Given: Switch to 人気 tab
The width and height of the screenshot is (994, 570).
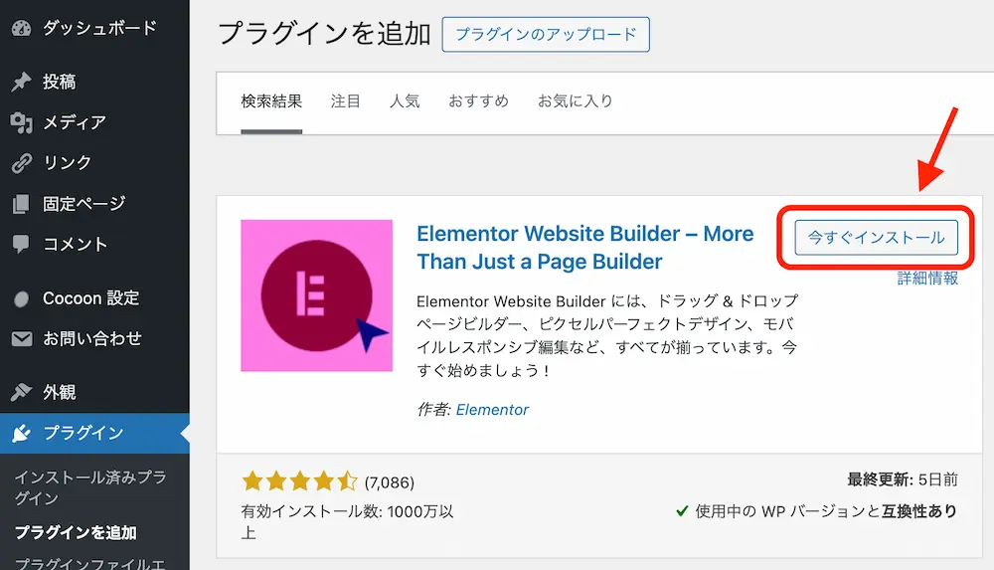Looking at the screenshot, I should coord(405,101).
